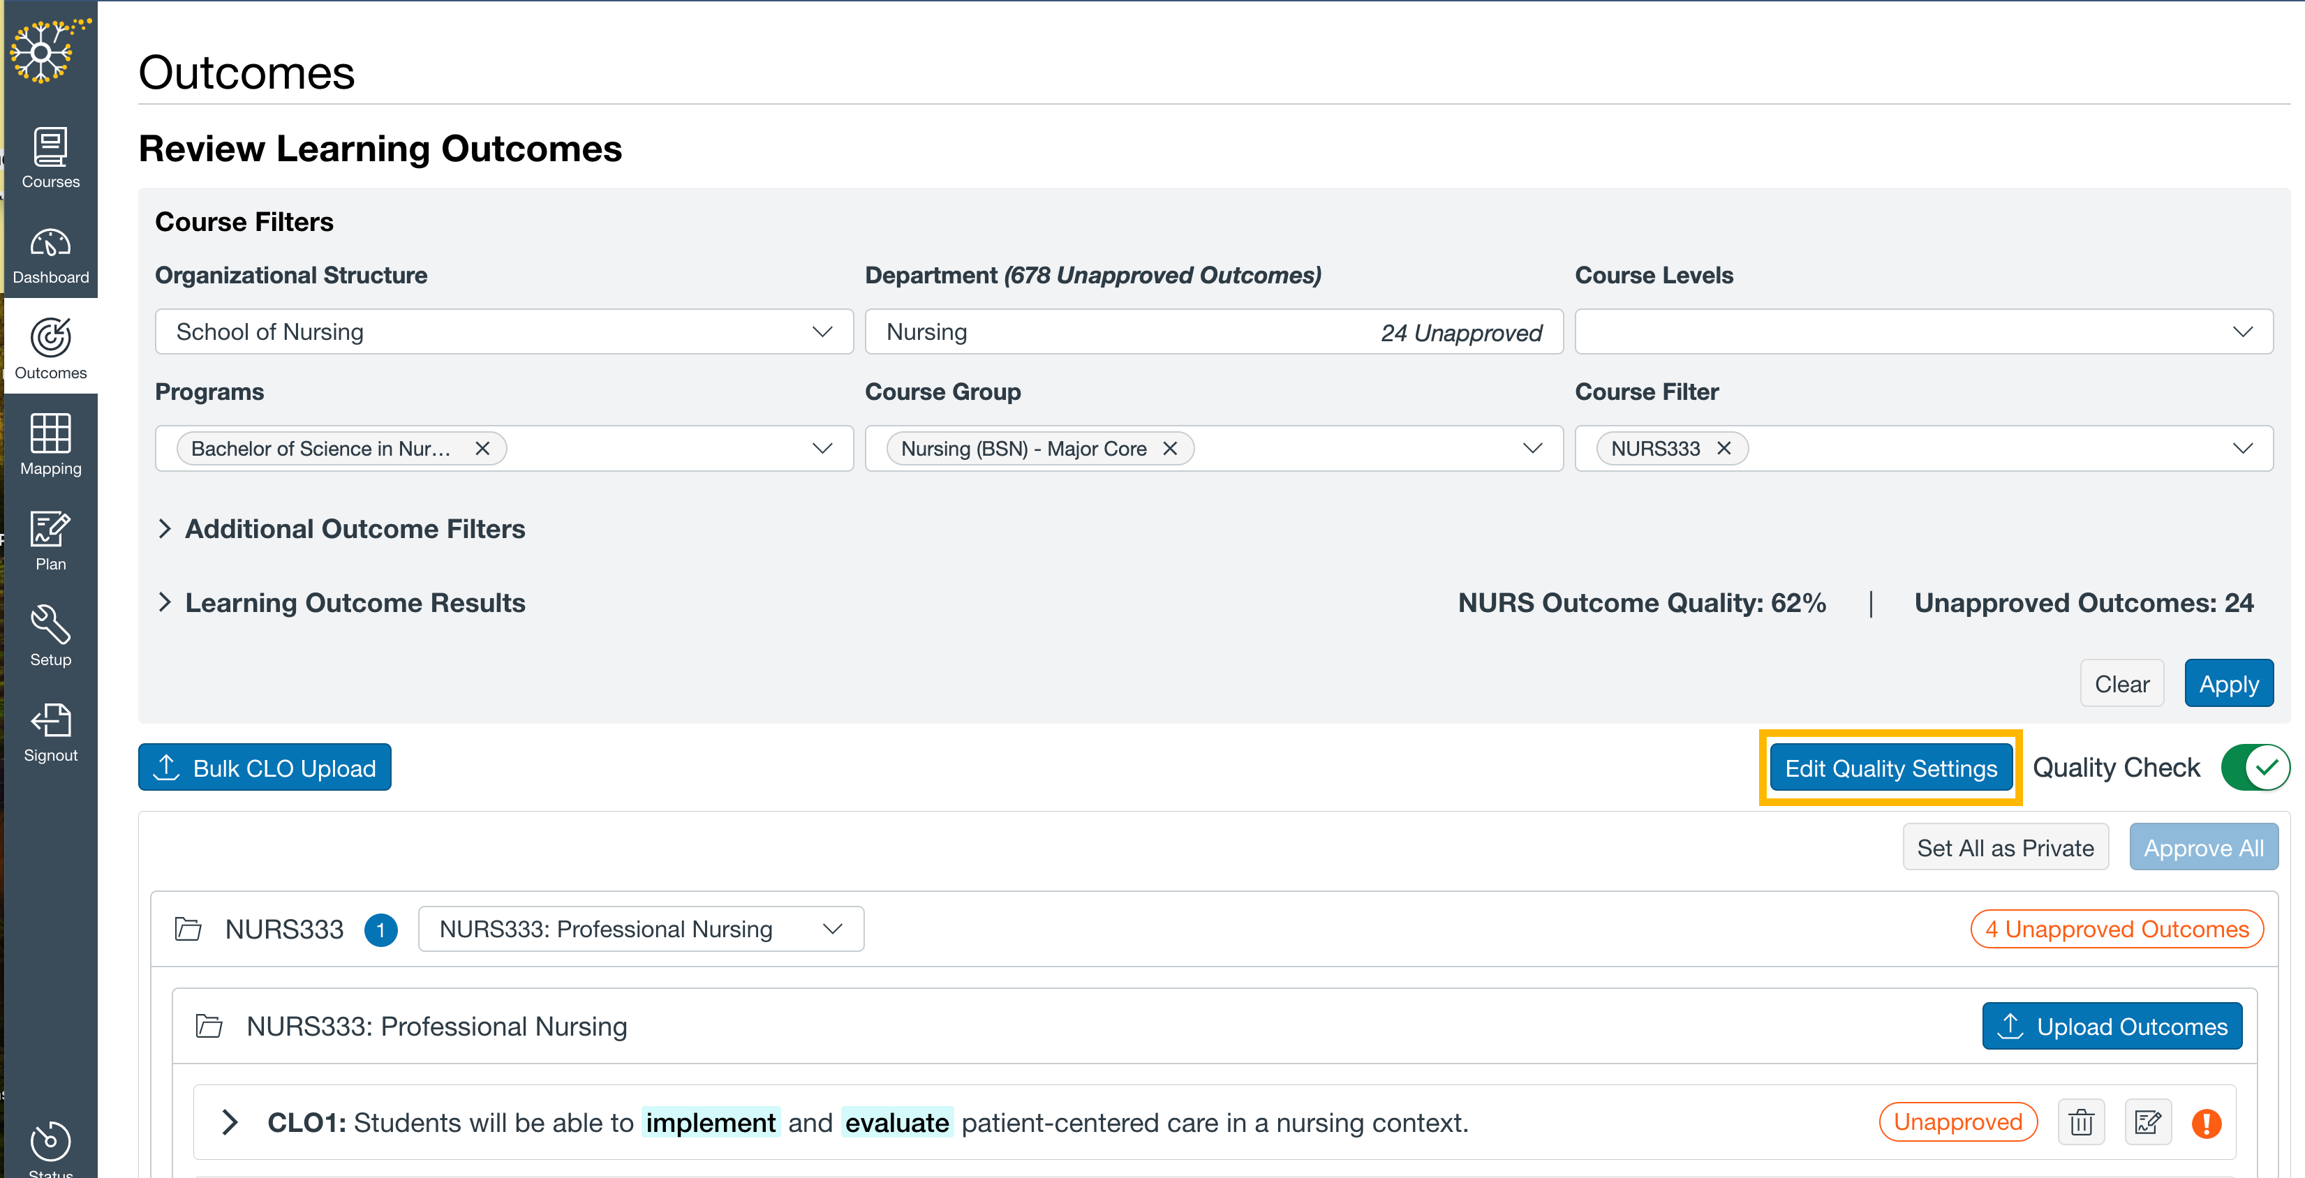Open the Courses section in sidebar

click(x=50, y=158)
